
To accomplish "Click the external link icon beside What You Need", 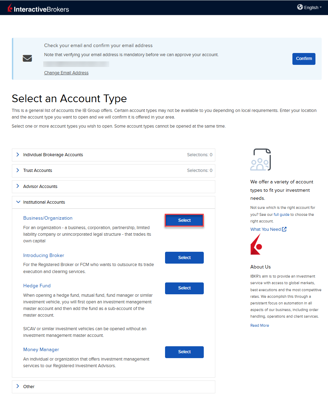I will (x=284, y=229).
